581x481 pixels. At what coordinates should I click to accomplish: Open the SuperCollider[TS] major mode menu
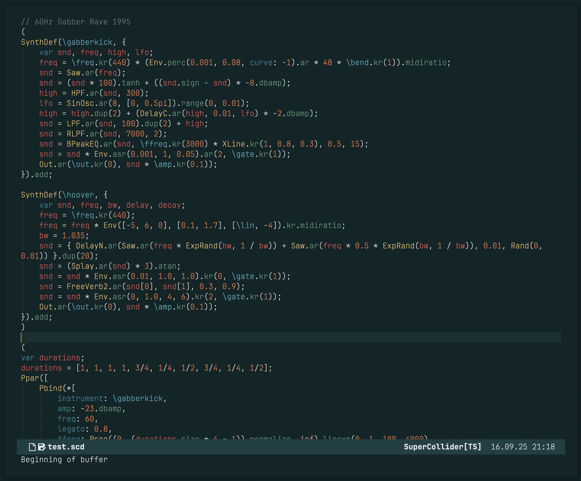click(x=442, y=447)
